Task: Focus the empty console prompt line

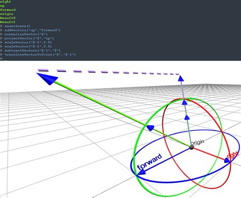Action: pos(4,59)
